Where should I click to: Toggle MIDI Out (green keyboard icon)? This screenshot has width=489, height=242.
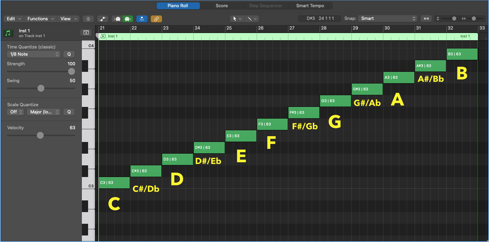coord(128,19)
